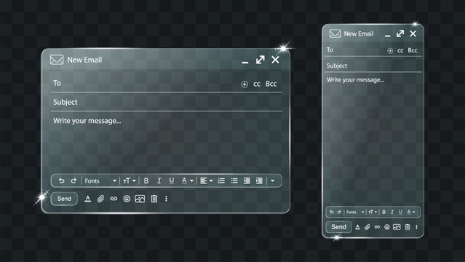Viewport: 465px width, 262px height.
Task: Insert numbered list in wide window
Action: (x=221, y=180)
